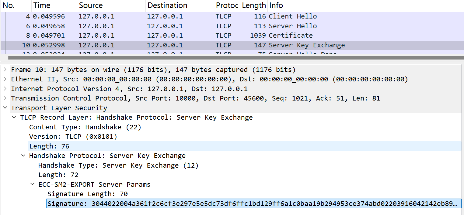Select the Server Hello packet row

(x=232, y=26)
